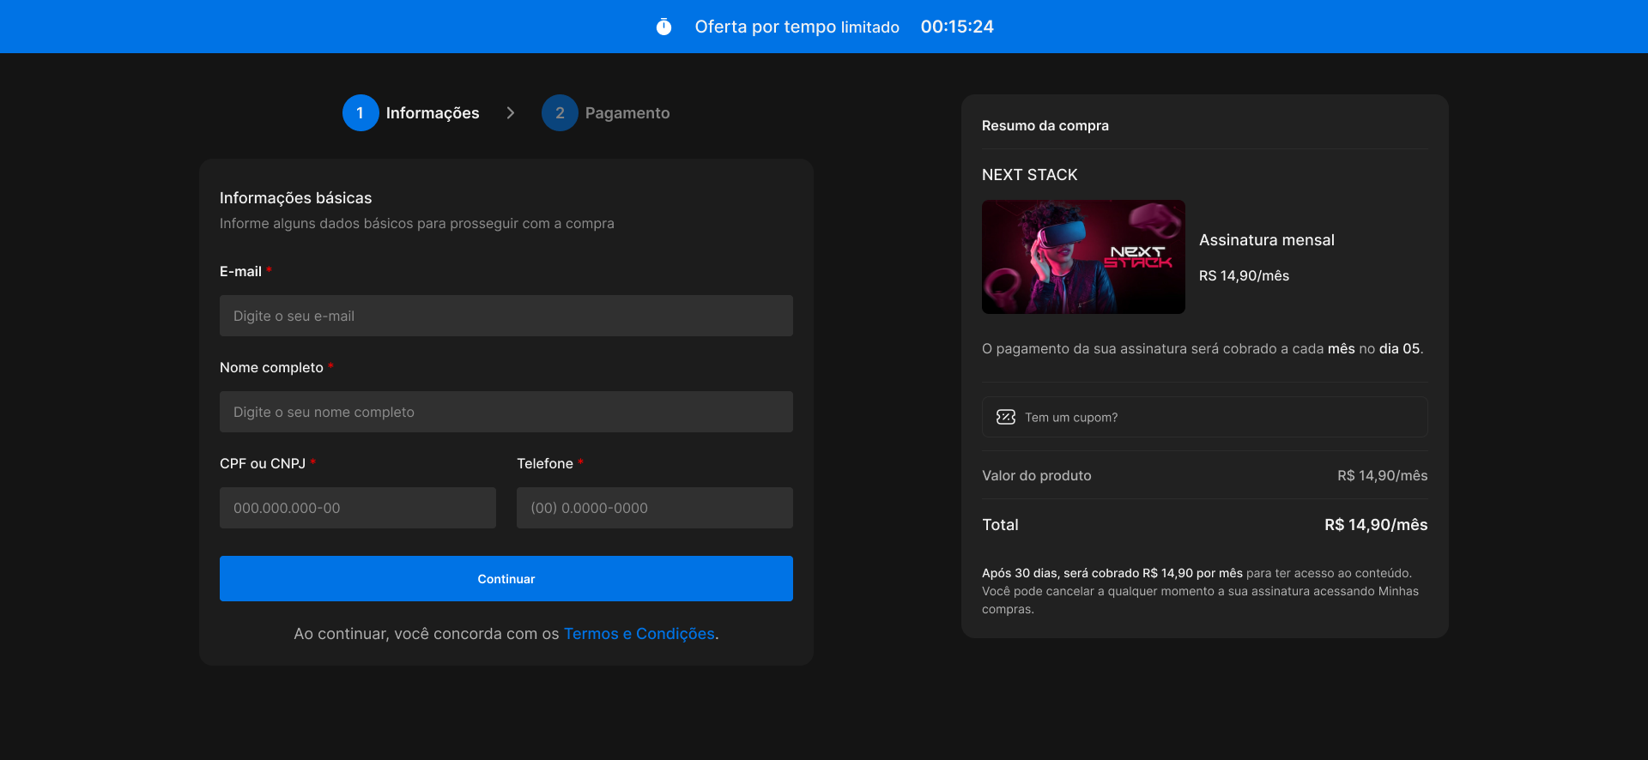Click the Valor do produto label
1648x760 pixels.
1037,475
